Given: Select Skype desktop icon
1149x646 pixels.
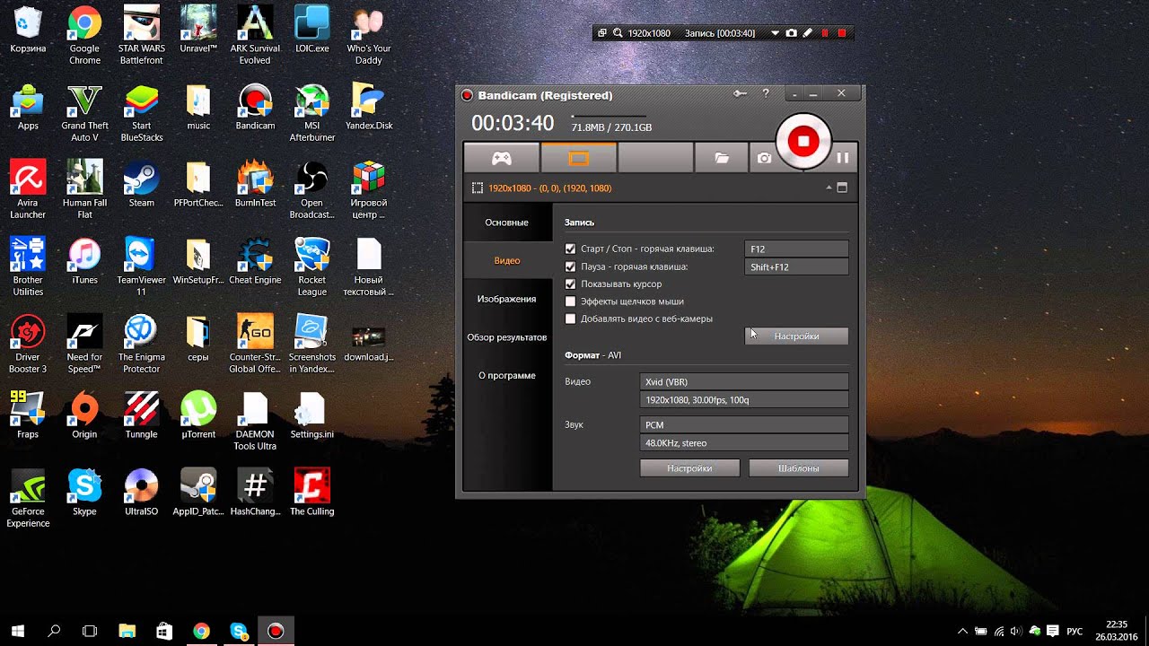Looking at the screenshot, I should (x=84, y=493).
